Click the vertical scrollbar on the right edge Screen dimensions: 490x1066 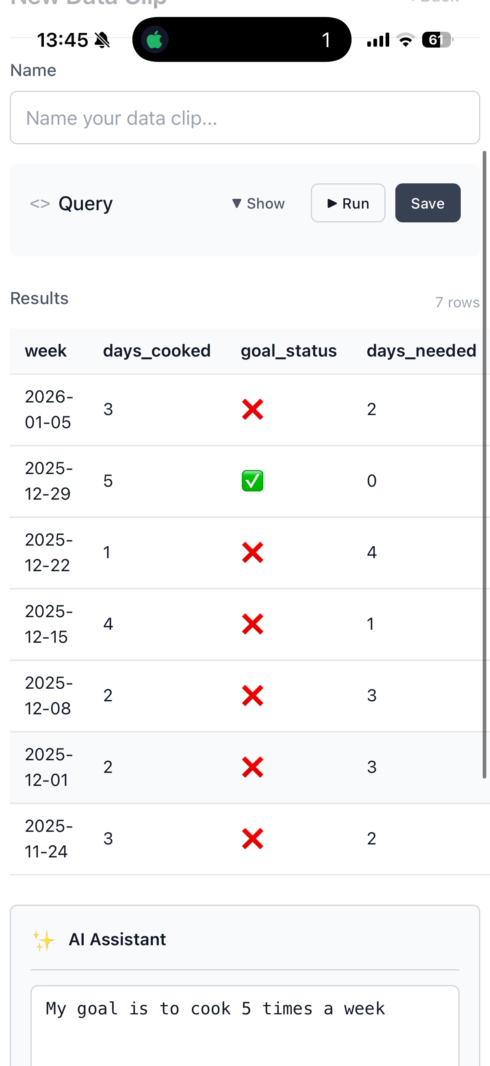[x=484, y=463]
